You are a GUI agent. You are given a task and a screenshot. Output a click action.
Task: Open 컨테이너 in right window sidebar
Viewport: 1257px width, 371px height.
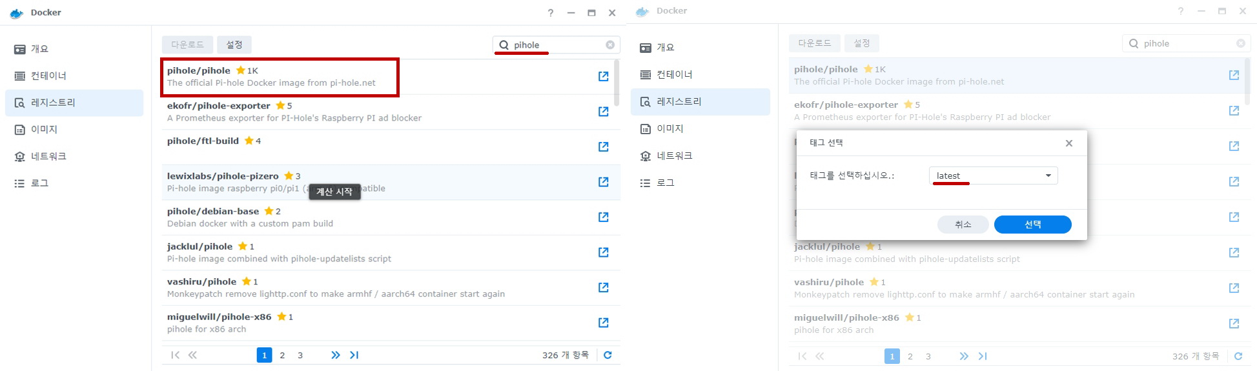700,74
